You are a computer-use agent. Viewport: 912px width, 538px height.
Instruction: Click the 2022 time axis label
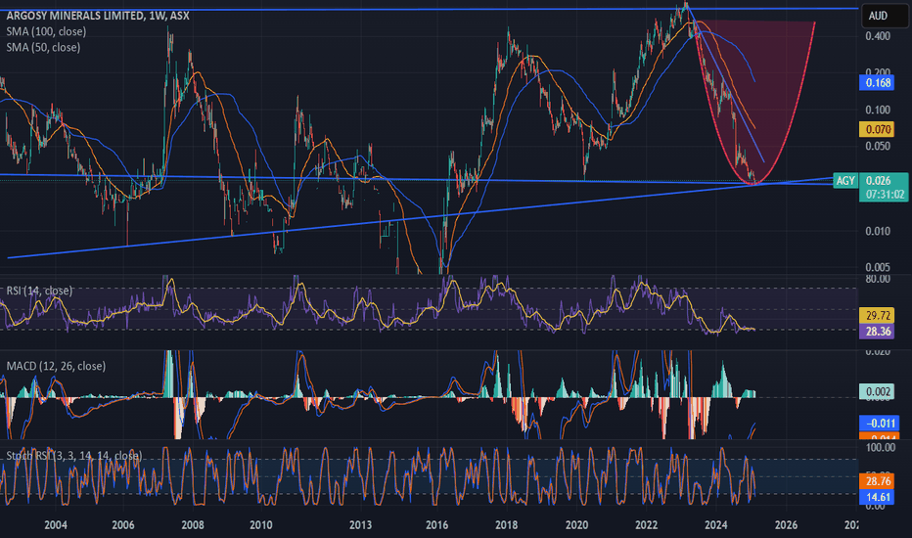click(646, 524)
